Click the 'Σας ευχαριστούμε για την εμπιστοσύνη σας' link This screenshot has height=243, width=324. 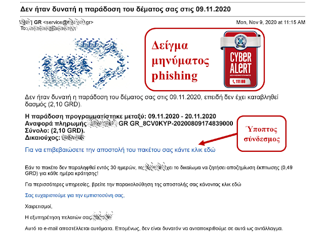[75, 195]
